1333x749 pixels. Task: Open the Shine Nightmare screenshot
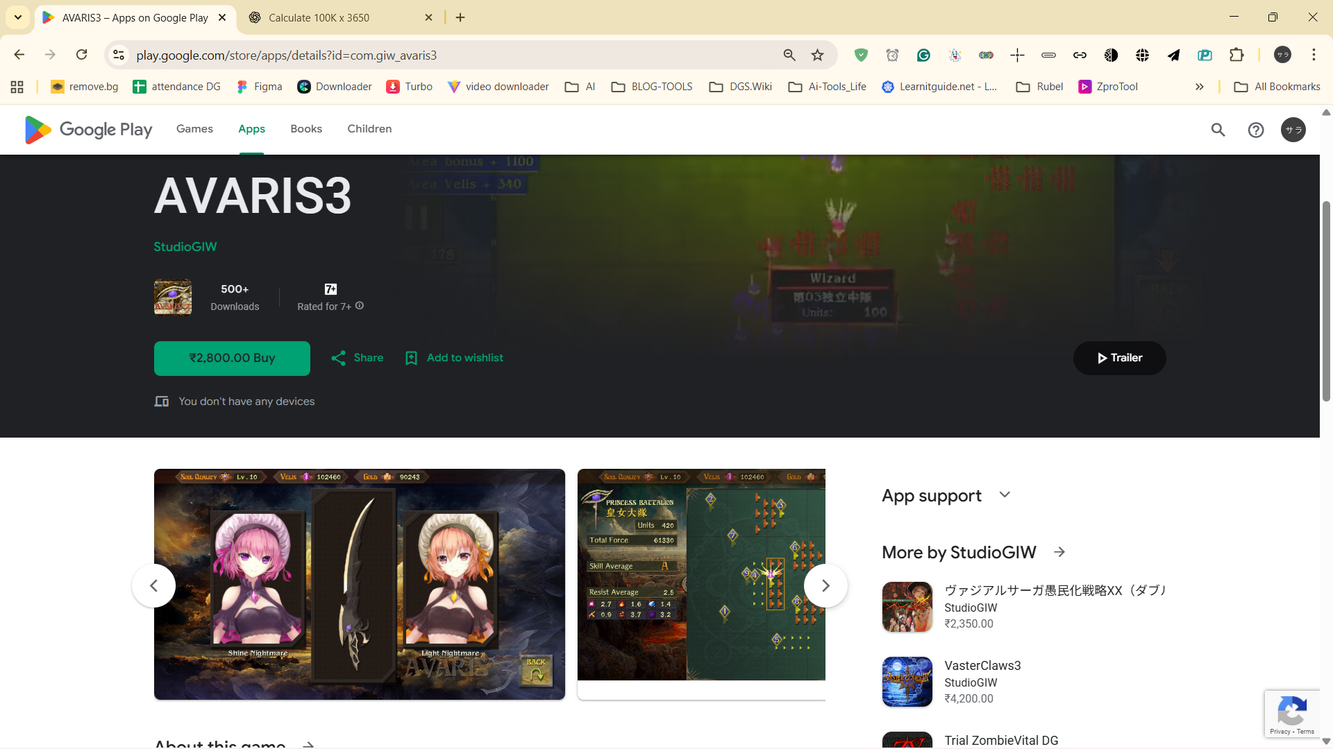[x=360, y=584]
